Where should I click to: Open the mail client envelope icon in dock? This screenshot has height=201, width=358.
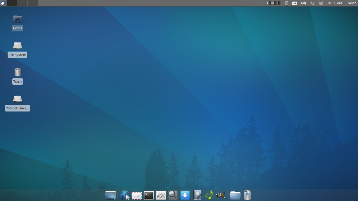[x=137, y=195]
